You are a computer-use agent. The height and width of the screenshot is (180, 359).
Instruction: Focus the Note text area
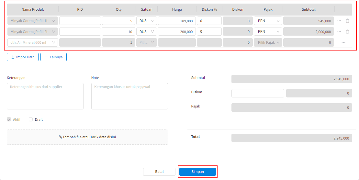(x=129, y=96)
